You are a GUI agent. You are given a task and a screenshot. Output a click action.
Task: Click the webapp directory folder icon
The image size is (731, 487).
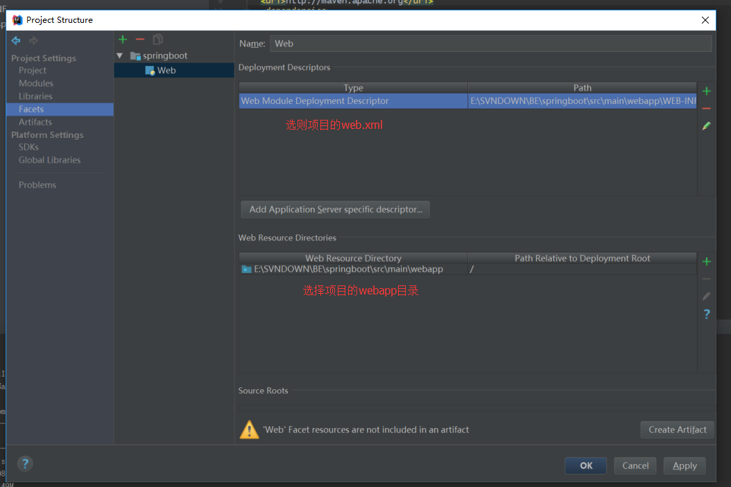[x=247, y=269]
